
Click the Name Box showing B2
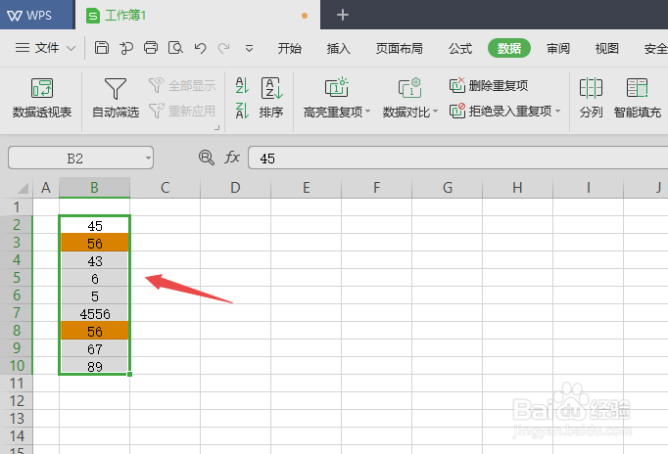point(75,159)
